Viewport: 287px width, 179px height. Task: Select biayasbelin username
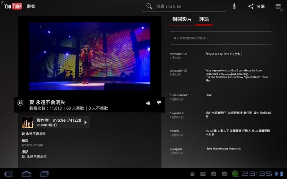177,113
